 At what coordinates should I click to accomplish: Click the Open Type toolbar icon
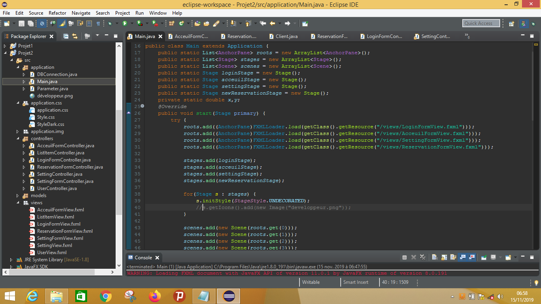click(x=197, y=23)
